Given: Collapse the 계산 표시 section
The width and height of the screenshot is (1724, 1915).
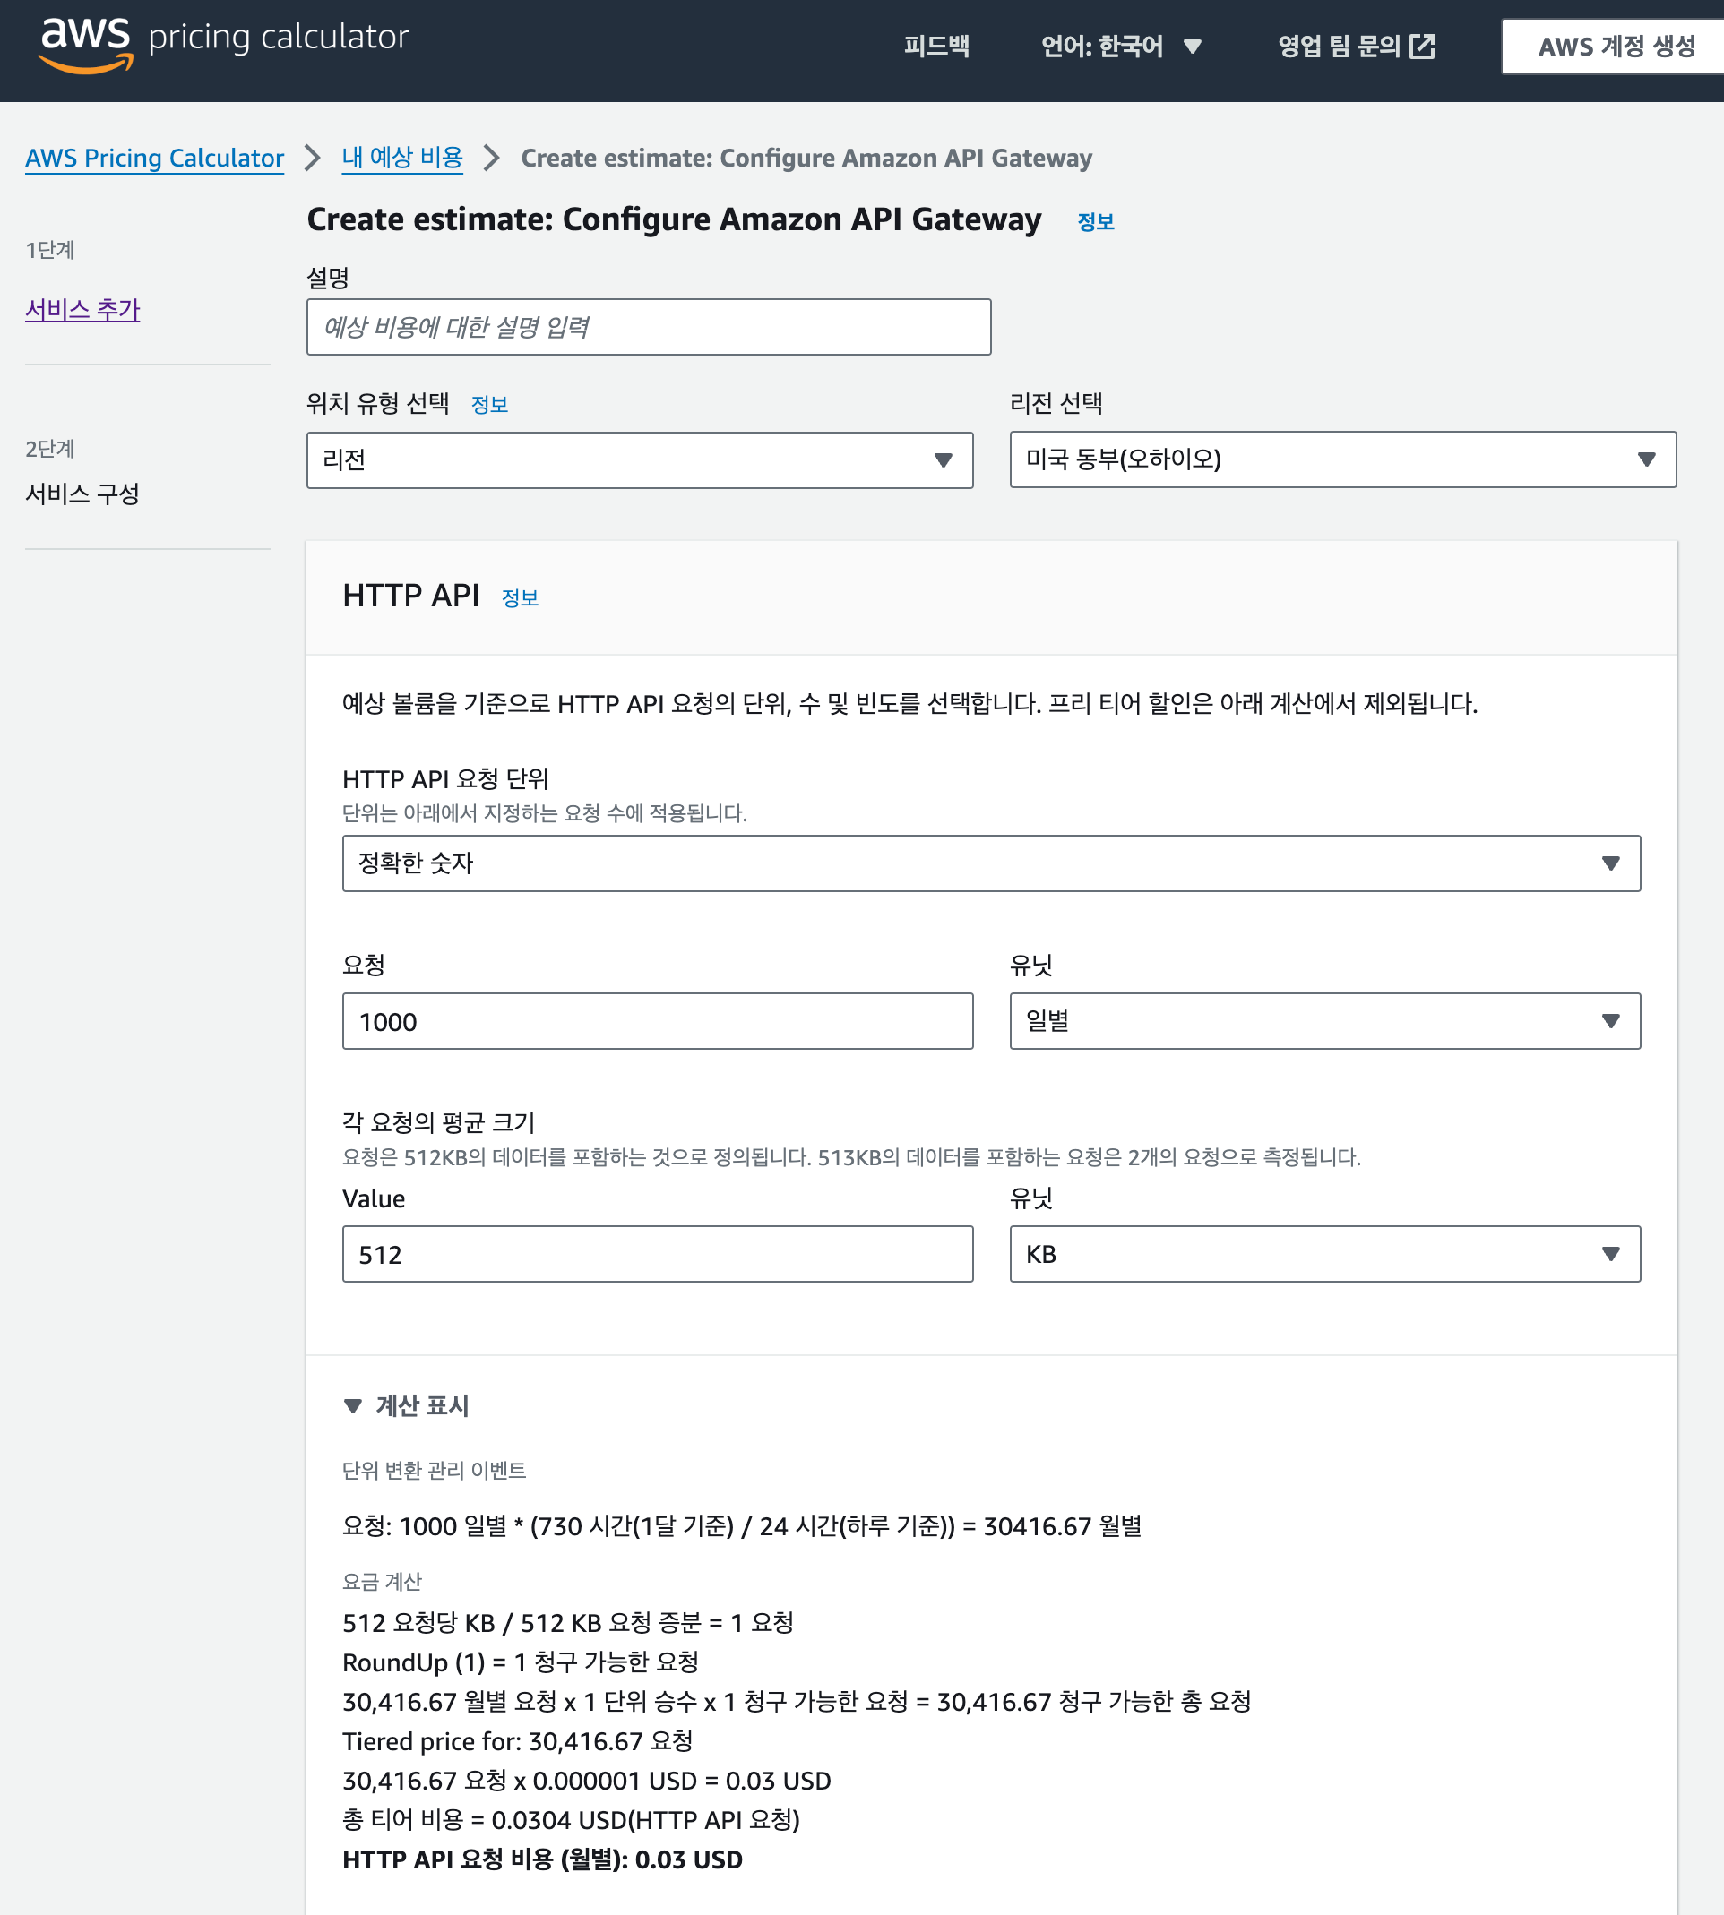Looking at the screenshot, I should [x=407, y=1405].
